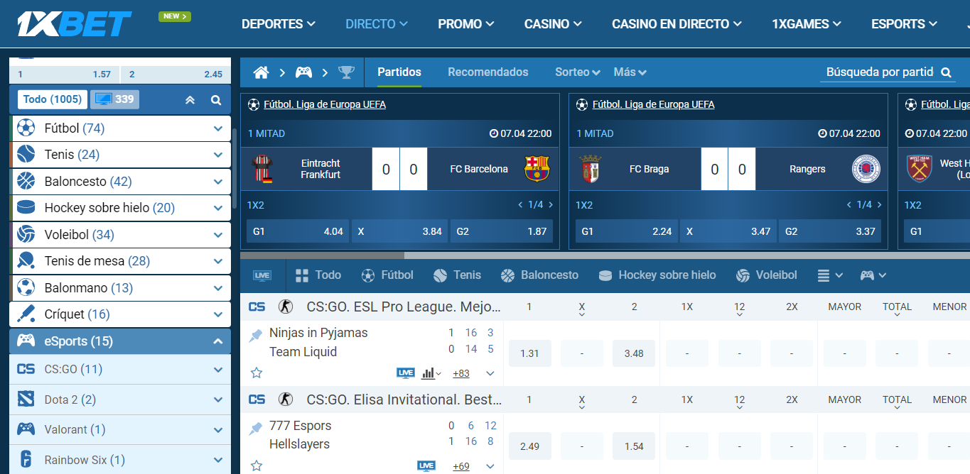The height and width of the screenshot is (474, 970).
Task: Click the eSports gamepad icon in sidebar
Action: click(26, 341)
